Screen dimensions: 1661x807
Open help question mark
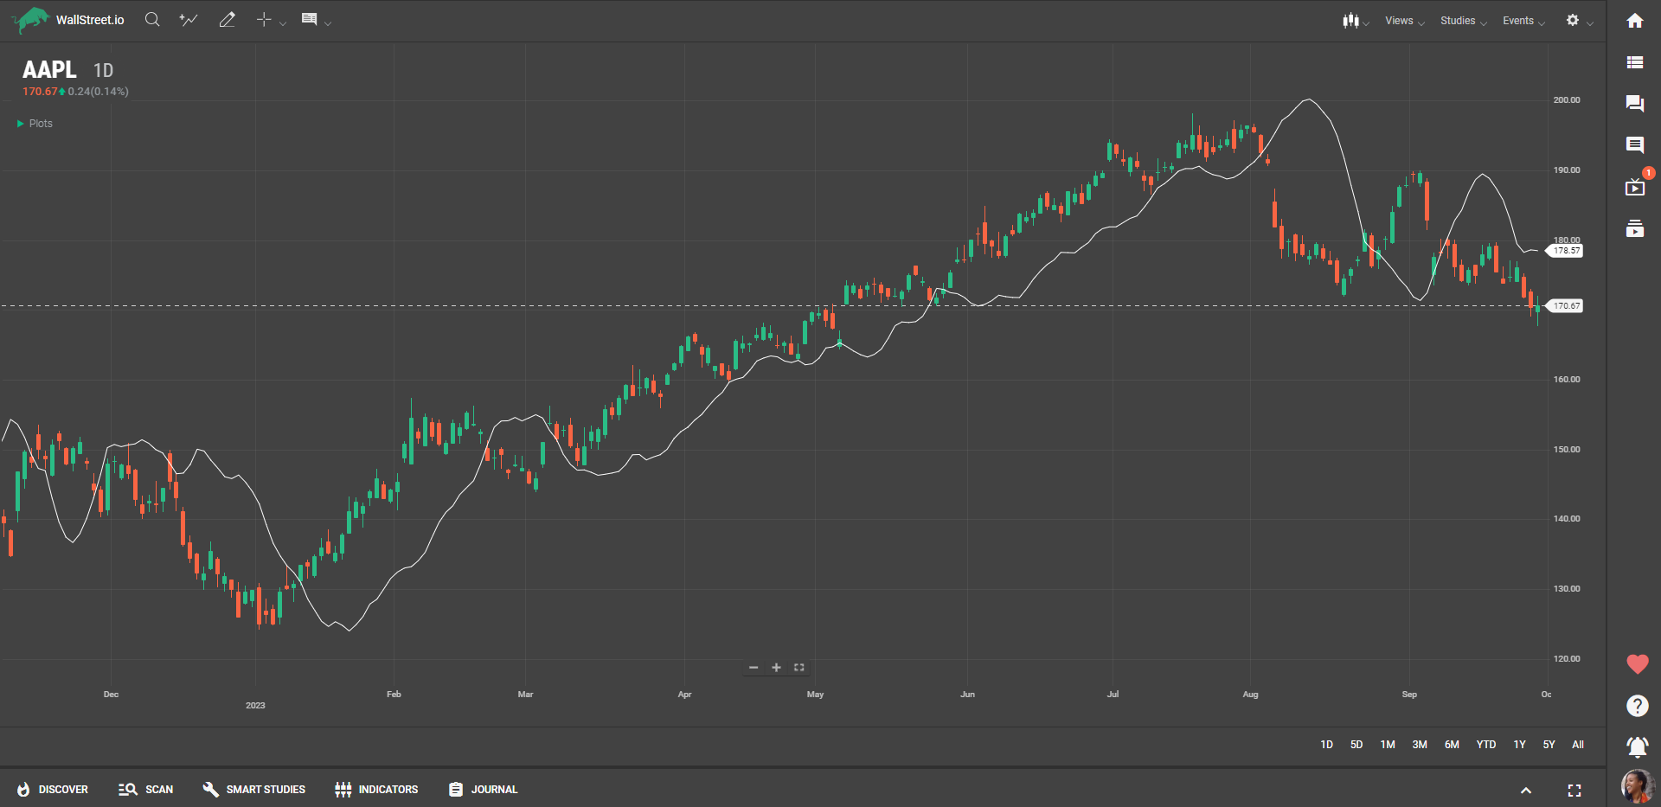click(1637, 706)
